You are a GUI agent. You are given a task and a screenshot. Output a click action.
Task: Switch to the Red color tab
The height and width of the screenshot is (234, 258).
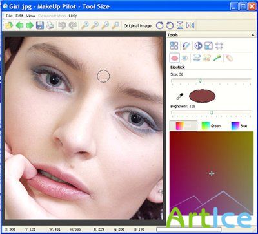tap(183, 126)
